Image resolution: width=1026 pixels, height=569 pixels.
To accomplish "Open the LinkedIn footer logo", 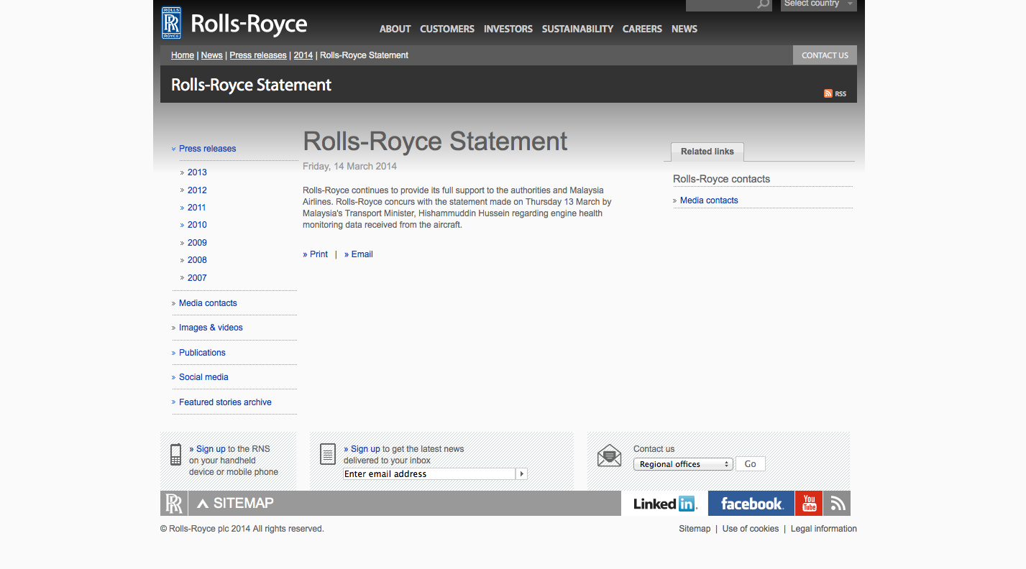I will [x=664, y=504].
